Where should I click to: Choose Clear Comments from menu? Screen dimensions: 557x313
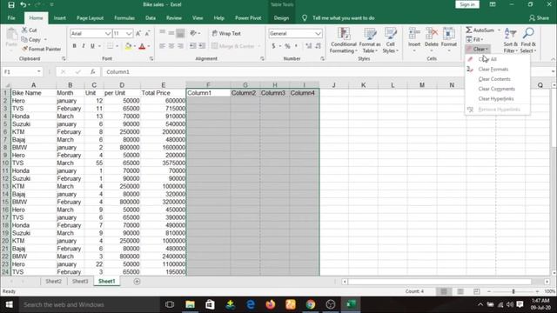[497, 89]
